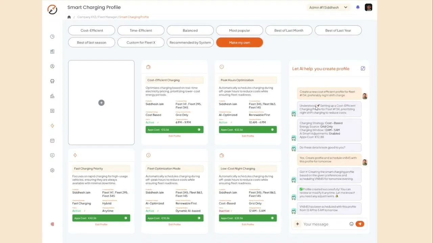Select the Time-Efficient filter chip
Screen dimensions: 433x243
[x=141, y=30]
